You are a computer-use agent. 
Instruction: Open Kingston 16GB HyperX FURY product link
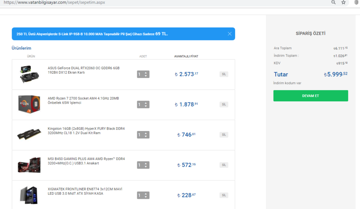(x=86, y=131)
